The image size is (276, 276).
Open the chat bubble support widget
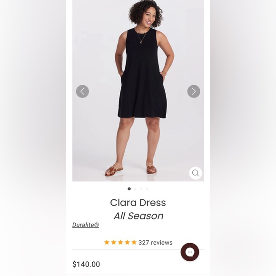(190, 252)
